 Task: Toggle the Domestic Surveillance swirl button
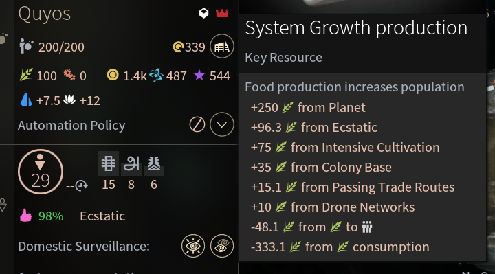coord(222,246)
